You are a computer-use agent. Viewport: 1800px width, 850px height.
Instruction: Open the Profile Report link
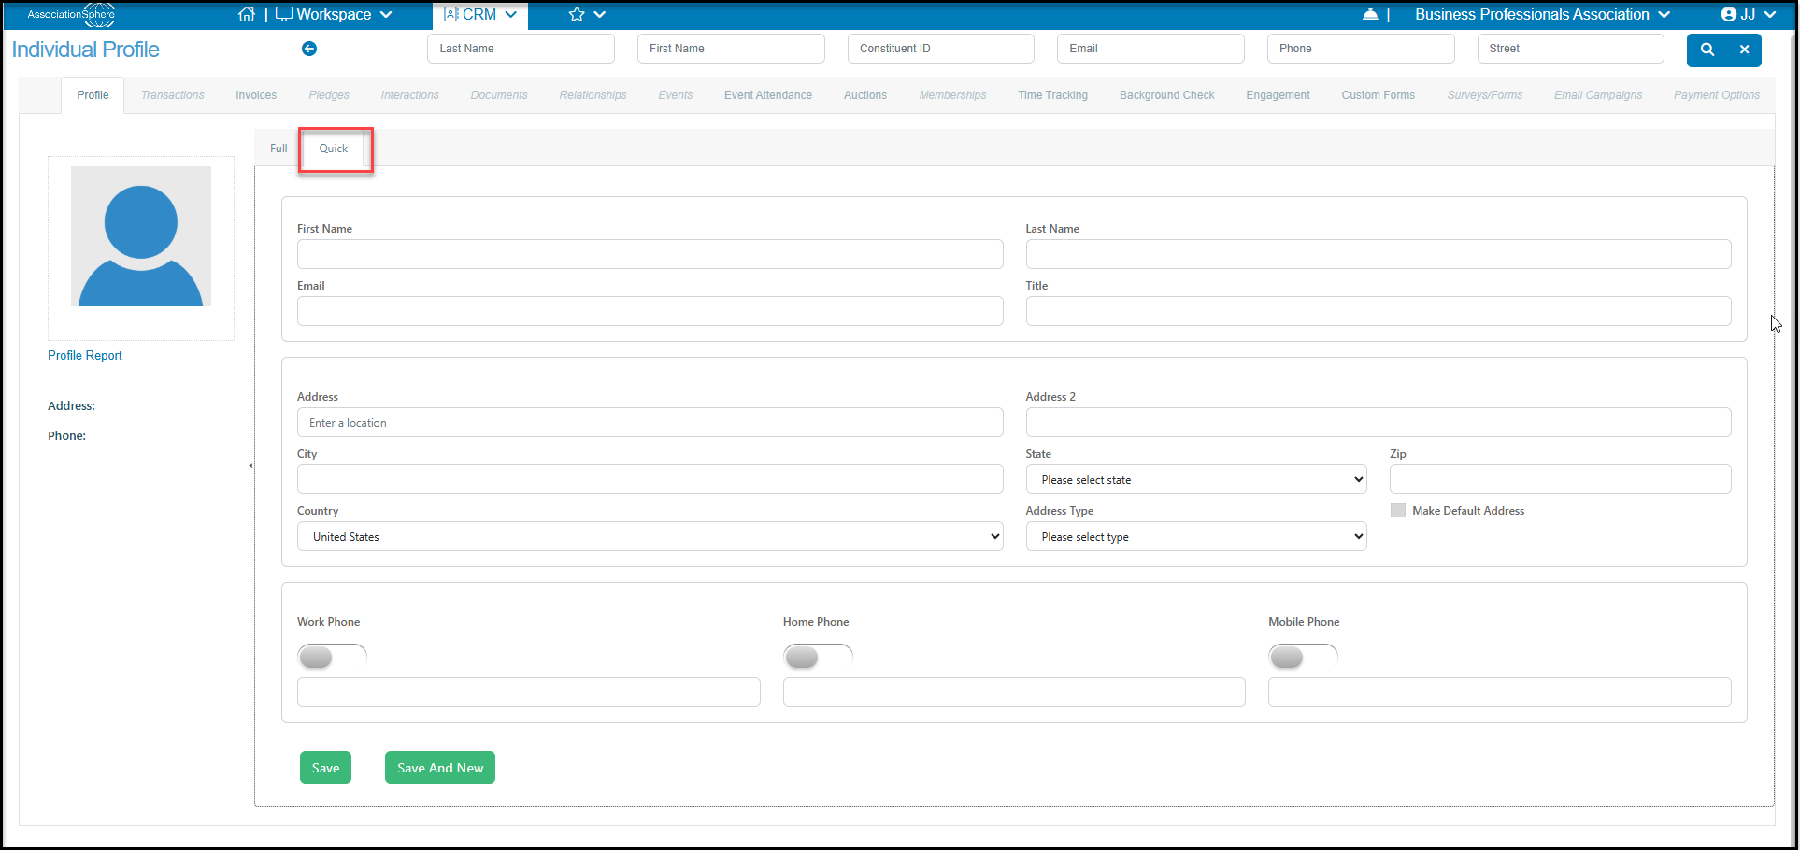pyautogui.click(x=85, y=356)
